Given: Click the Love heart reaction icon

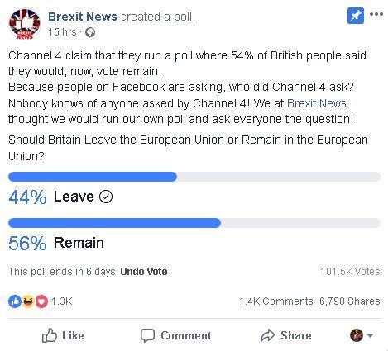Looking at the screenshot, I should click(41, 301).
